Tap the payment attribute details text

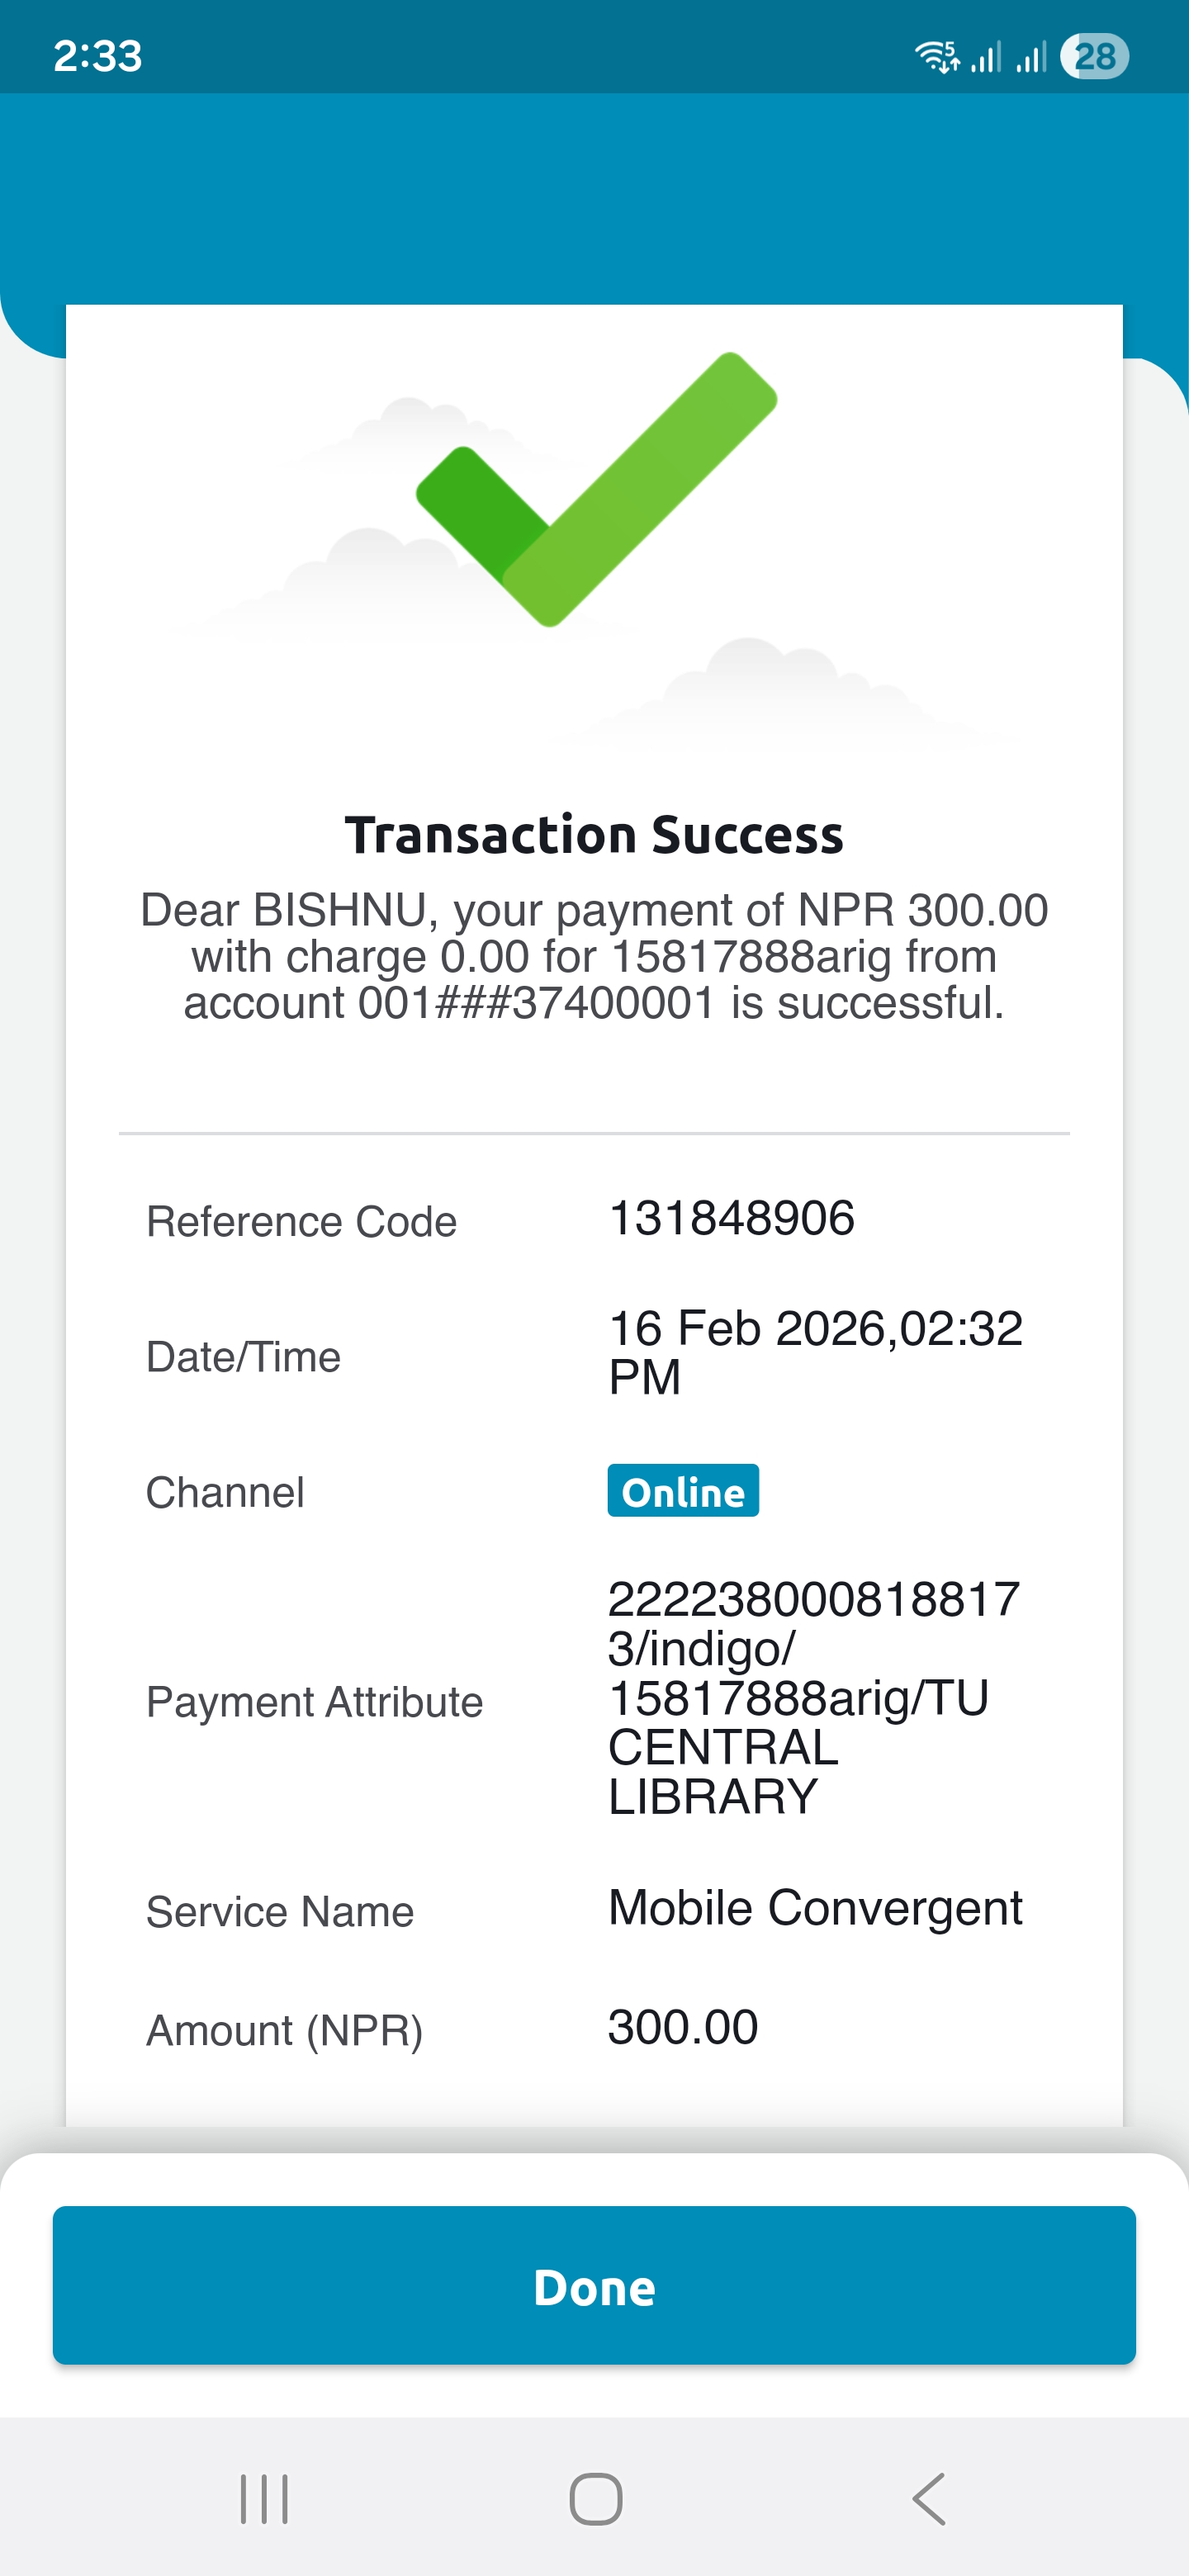coord(812,1697)
